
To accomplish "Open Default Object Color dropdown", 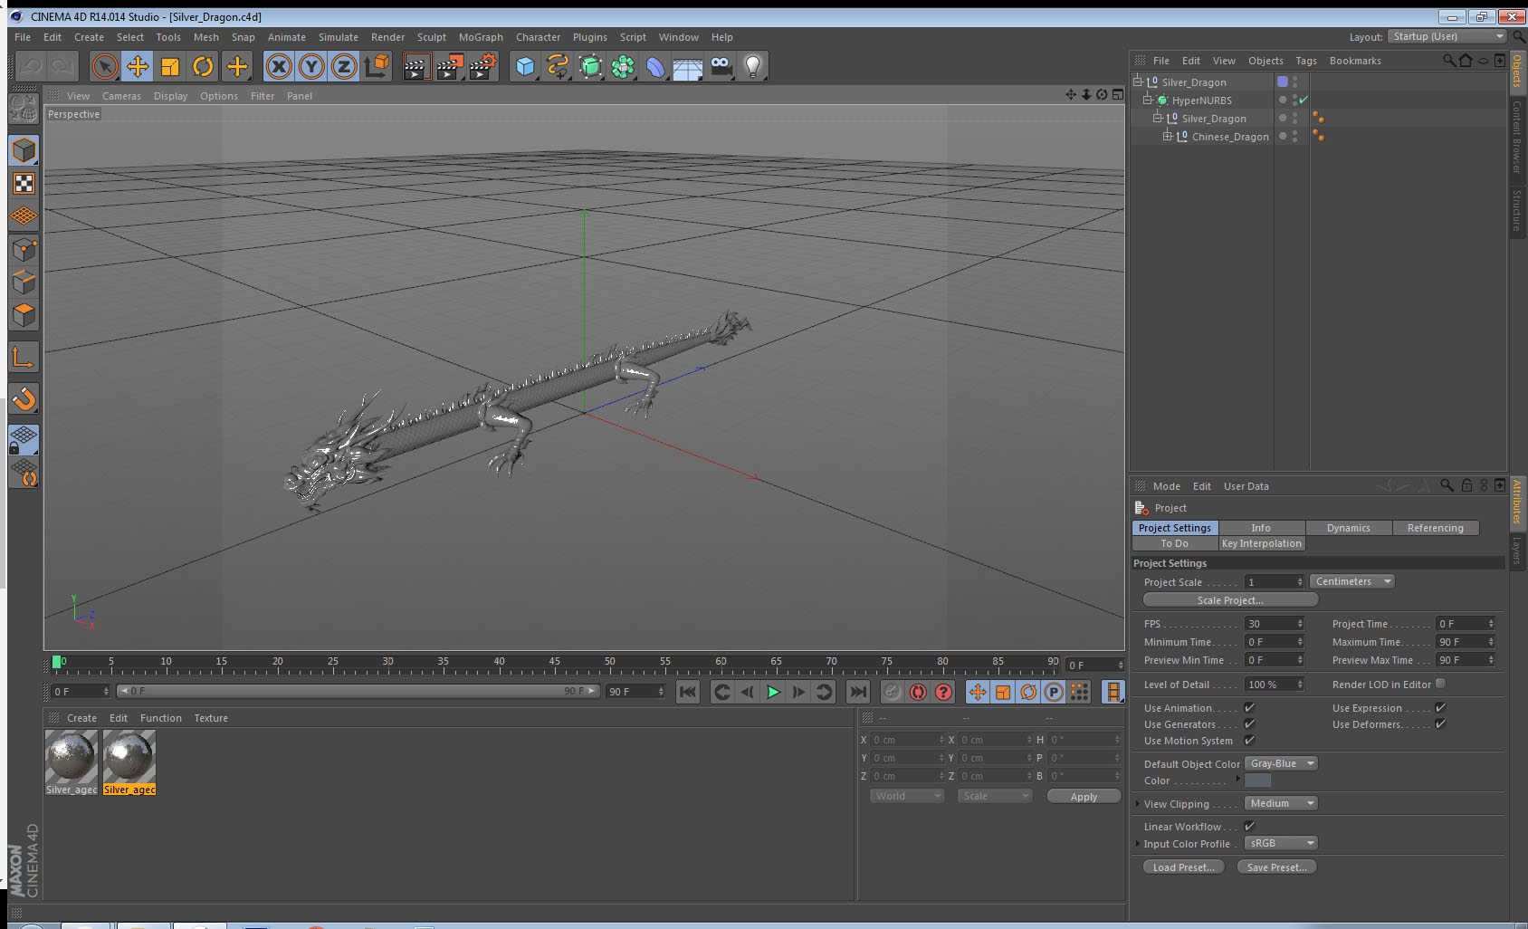I will [x=1281, y=763].
